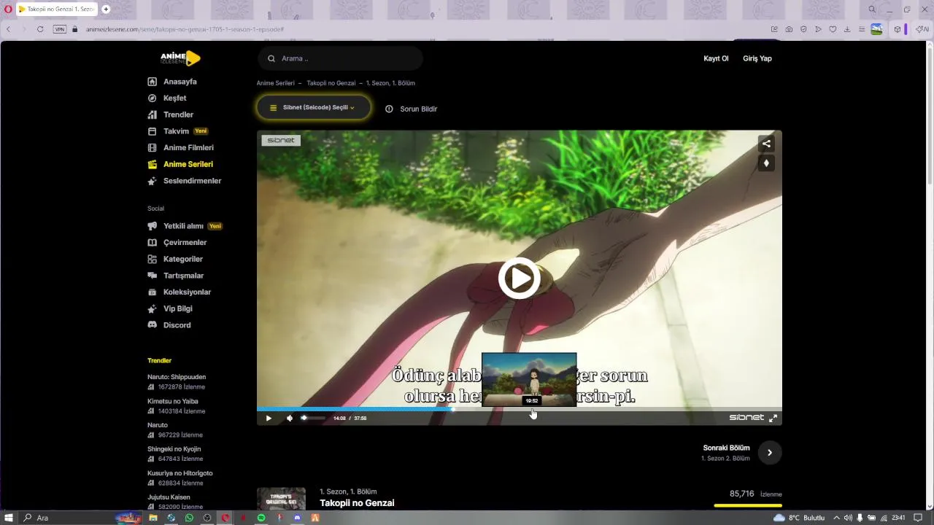This screenshot has width=934, height=525.
Task: Open Anime Filmleri section
Action: click(x=180, y=147)
